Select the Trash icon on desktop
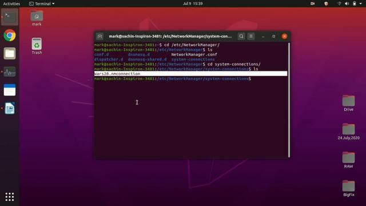Viewport: 366px width, 206px height. 37,46
